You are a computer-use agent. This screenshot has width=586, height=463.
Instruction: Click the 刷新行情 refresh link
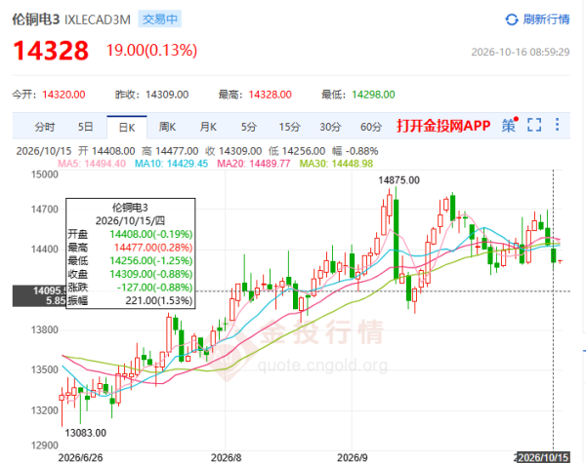tap(546, 19)
